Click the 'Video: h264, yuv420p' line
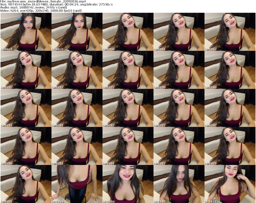The width and height of the screenshot is (256, 203). (41, 11)
